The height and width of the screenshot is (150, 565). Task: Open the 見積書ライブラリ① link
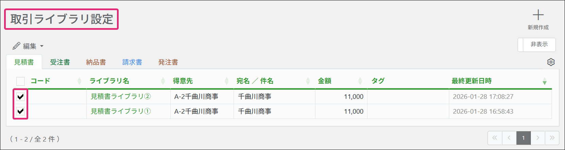click(x=121, y=111)
